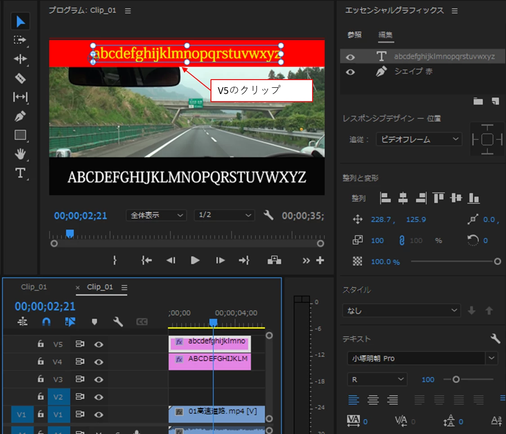The height and width of the screenshot is (434, 506).
Task: Align layer to top
Action: pos(438,198)
